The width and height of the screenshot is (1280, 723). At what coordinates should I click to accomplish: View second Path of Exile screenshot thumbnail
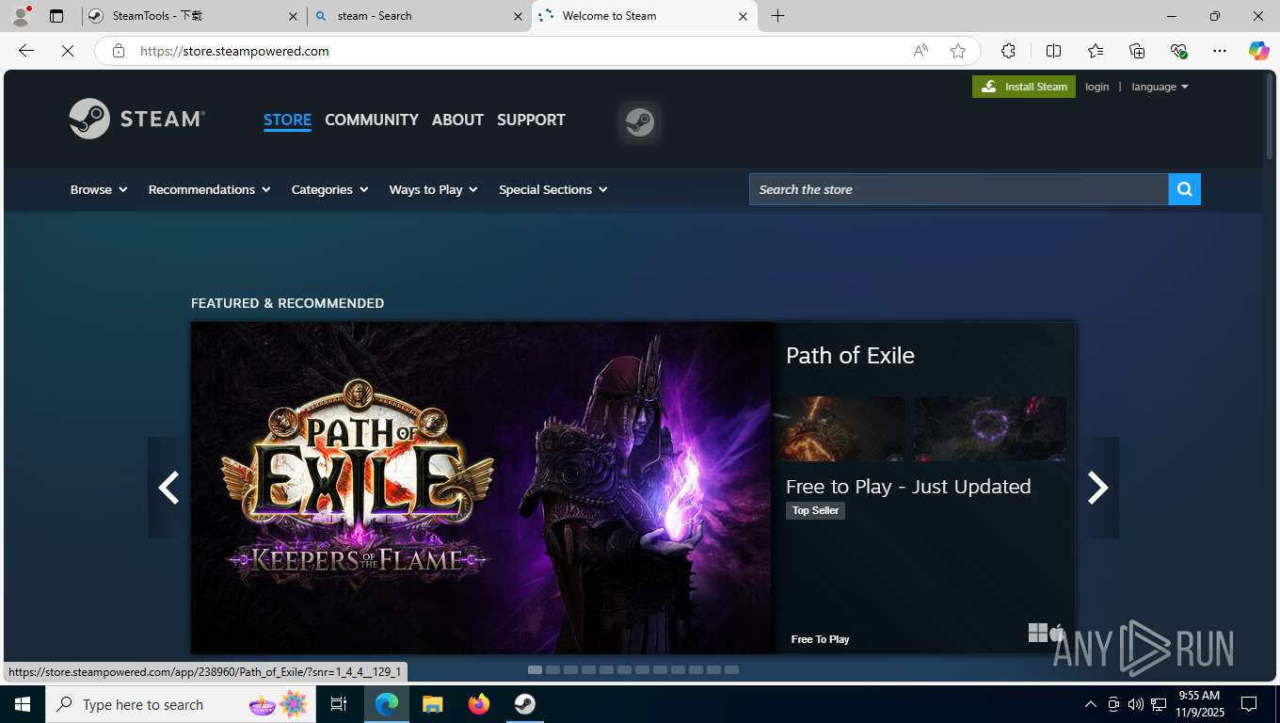(989, 428)
